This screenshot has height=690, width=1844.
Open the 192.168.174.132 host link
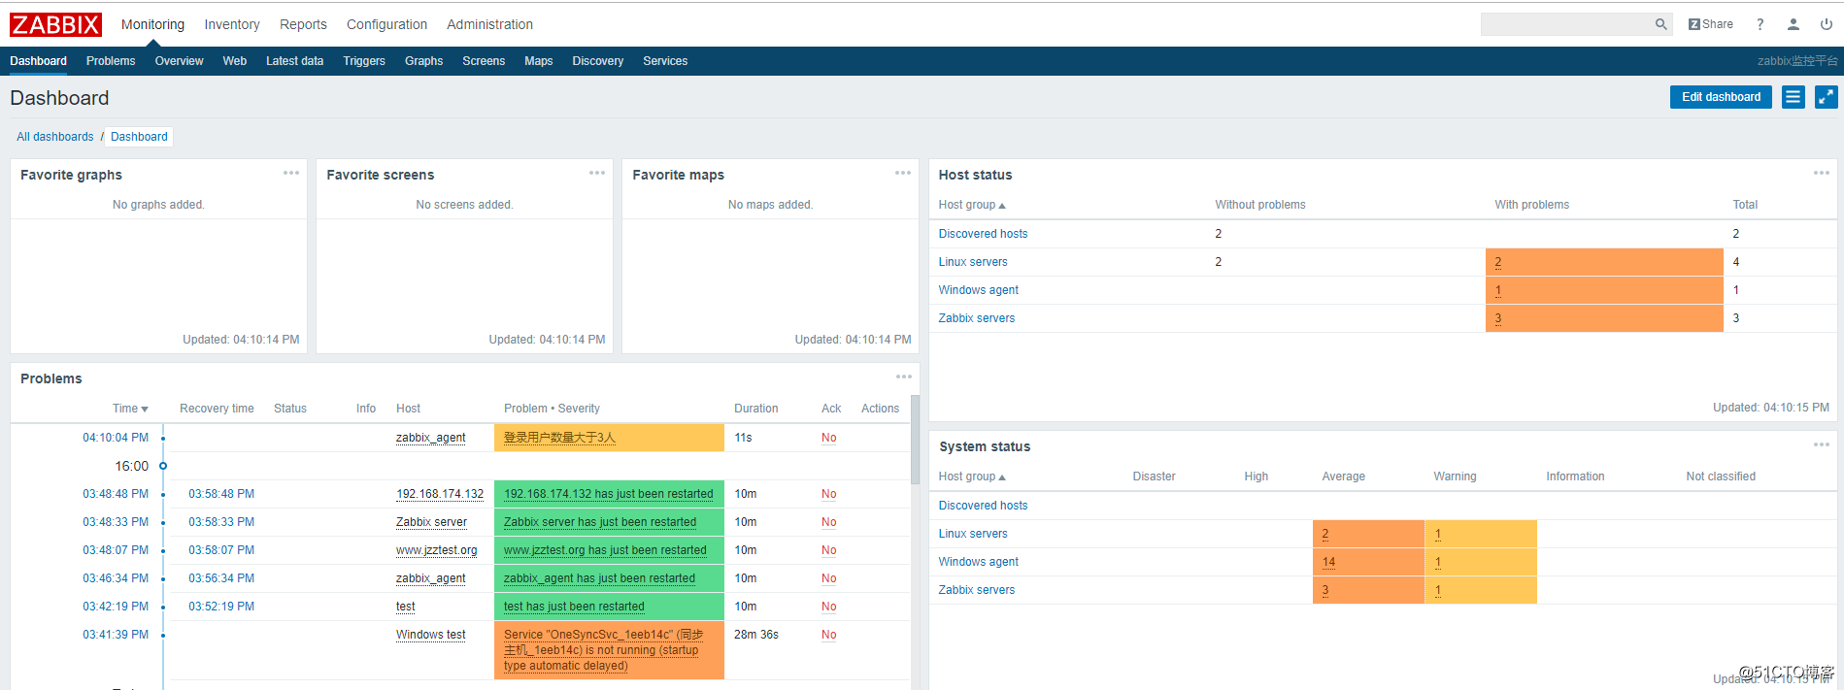[x=440, y=494]
